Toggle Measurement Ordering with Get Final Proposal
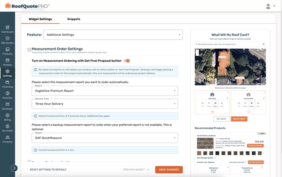The height and width of the screenshot is (177, 282). [127, 61]
